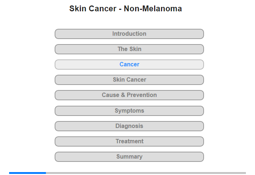Show the Summary section
Screen dimensions: 255x175
click(x=129, y=157)
